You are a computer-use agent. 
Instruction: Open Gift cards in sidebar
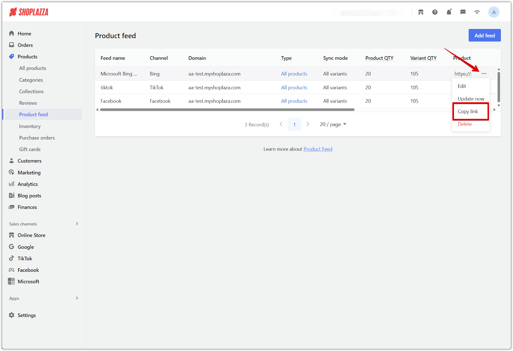coord(30,149)
